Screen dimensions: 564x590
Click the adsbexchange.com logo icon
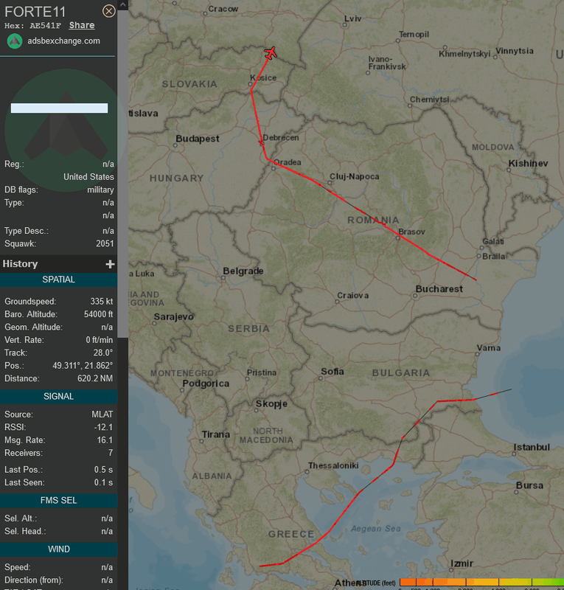pyautogui.click(x=15, y=41)
